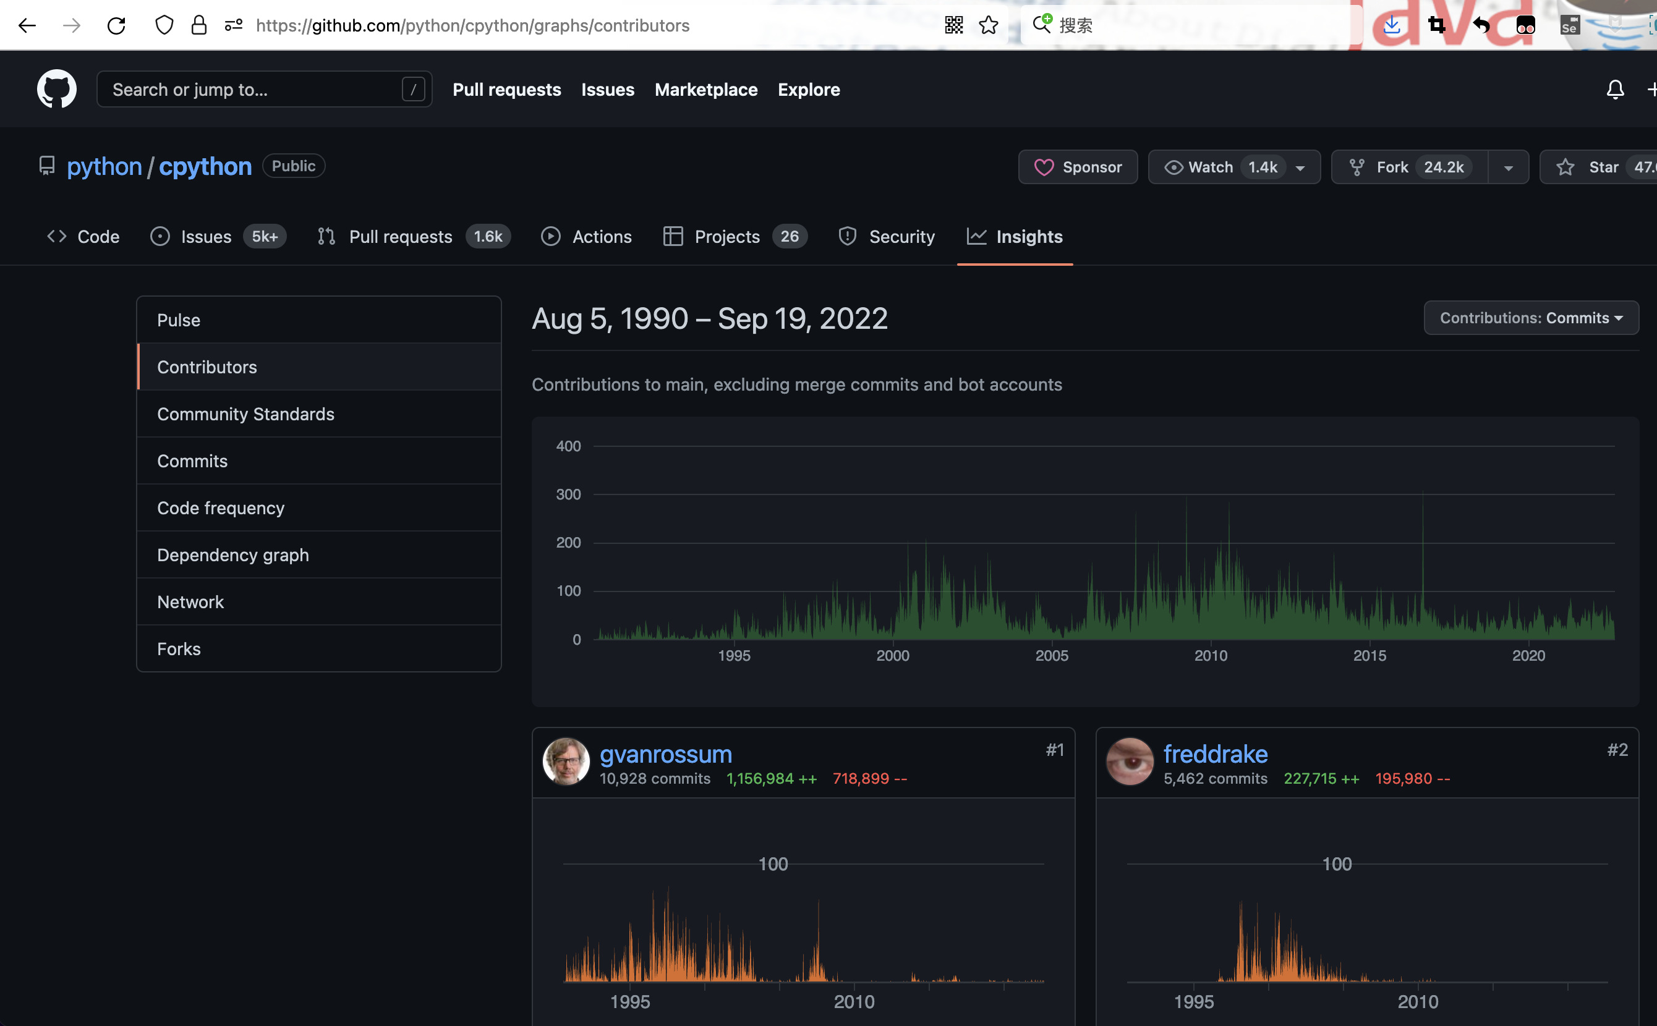Click the 5k+ issues counter
Viewport: 1657px width, 1026px height.
[x=265, y=236]
